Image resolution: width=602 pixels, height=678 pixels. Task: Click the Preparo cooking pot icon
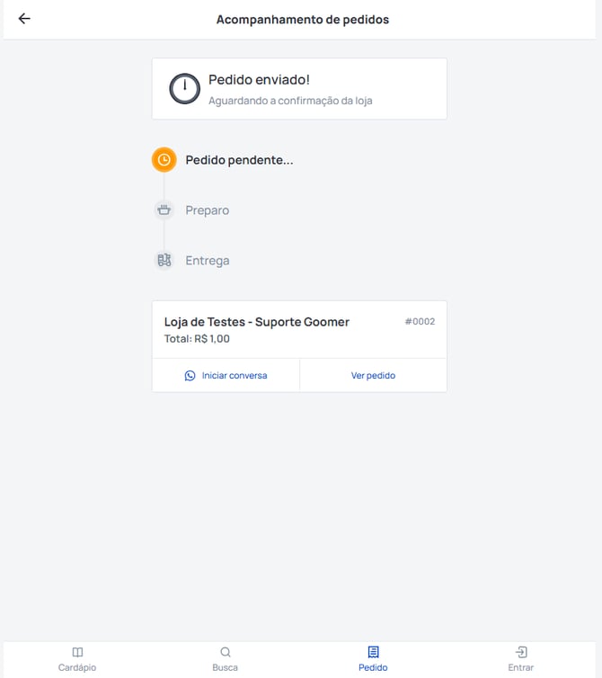(164, 210)
